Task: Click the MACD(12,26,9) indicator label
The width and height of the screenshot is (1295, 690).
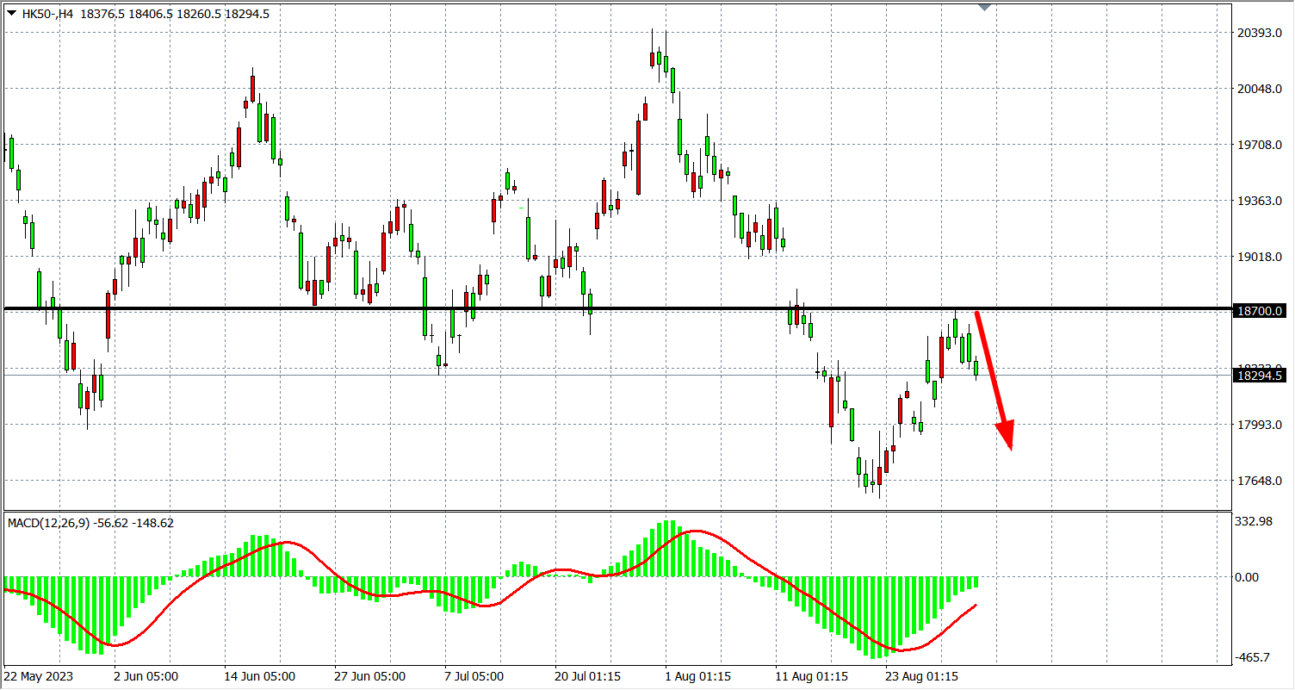Action: 49,523
